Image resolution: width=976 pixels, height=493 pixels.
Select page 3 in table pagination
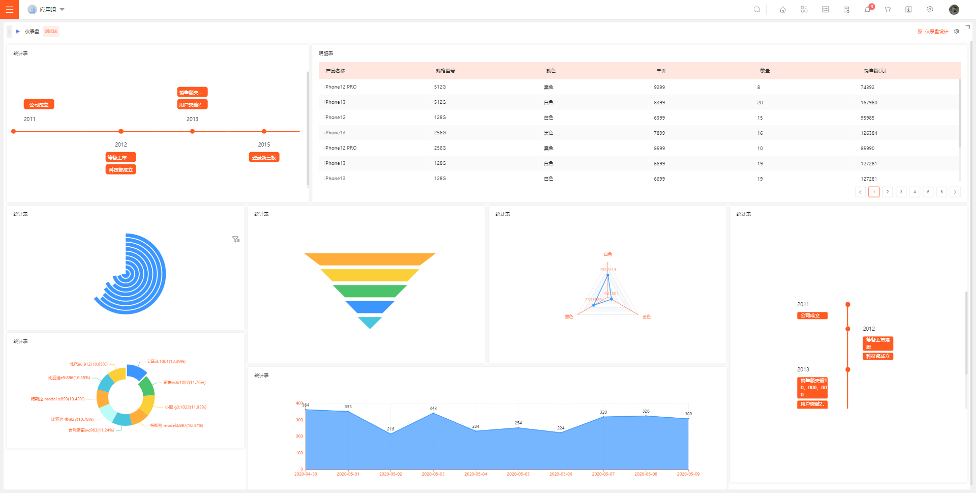901,192
